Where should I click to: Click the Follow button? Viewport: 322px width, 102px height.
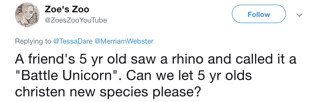pyautogui.click(x=259, y=14)
